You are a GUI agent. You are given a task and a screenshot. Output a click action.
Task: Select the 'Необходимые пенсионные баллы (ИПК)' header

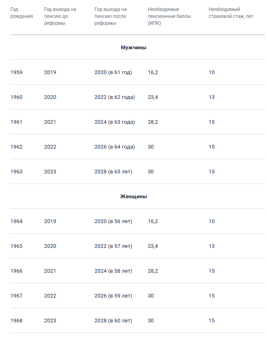point(164,16)
